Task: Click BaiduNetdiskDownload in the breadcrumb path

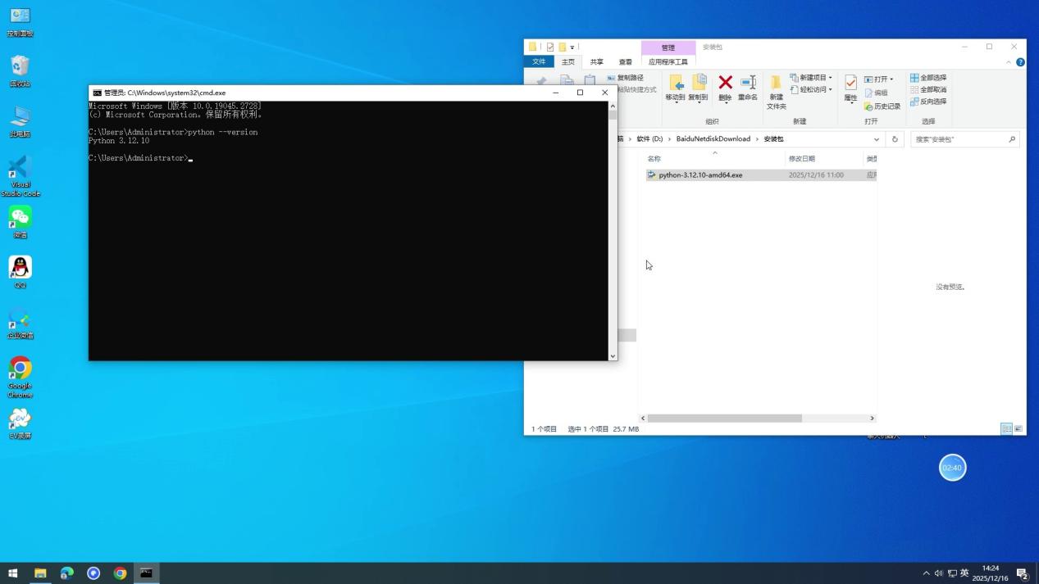Action: point(712,138)
